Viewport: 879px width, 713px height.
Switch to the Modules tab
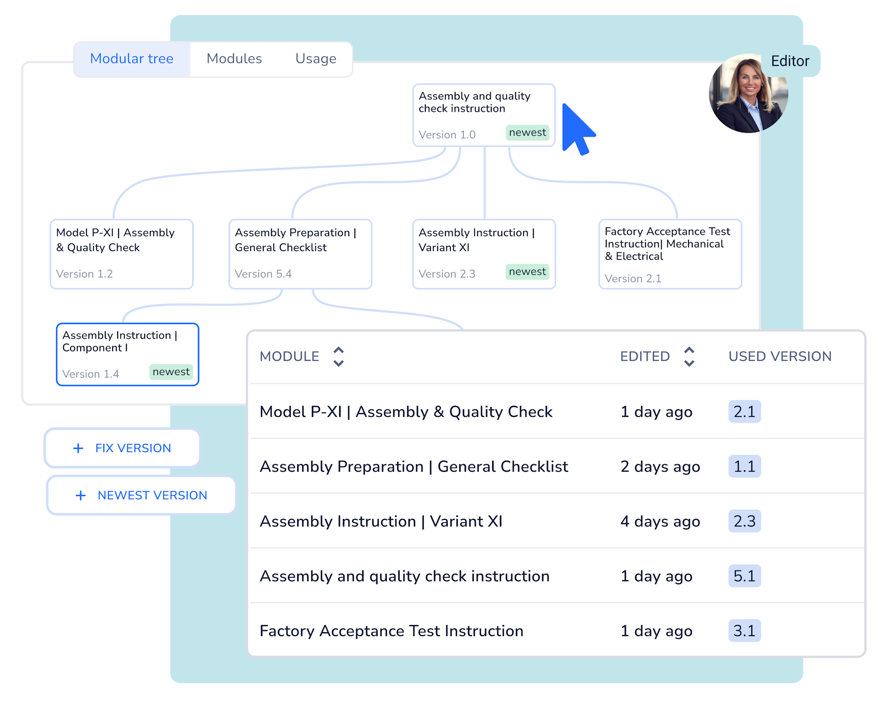point(234,59)
